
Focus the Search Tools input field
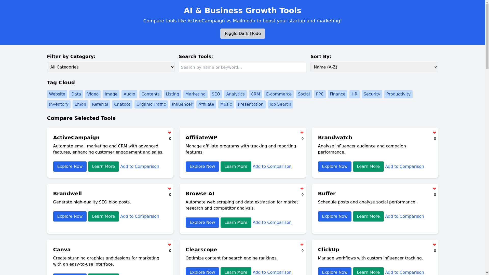[242, 67]
